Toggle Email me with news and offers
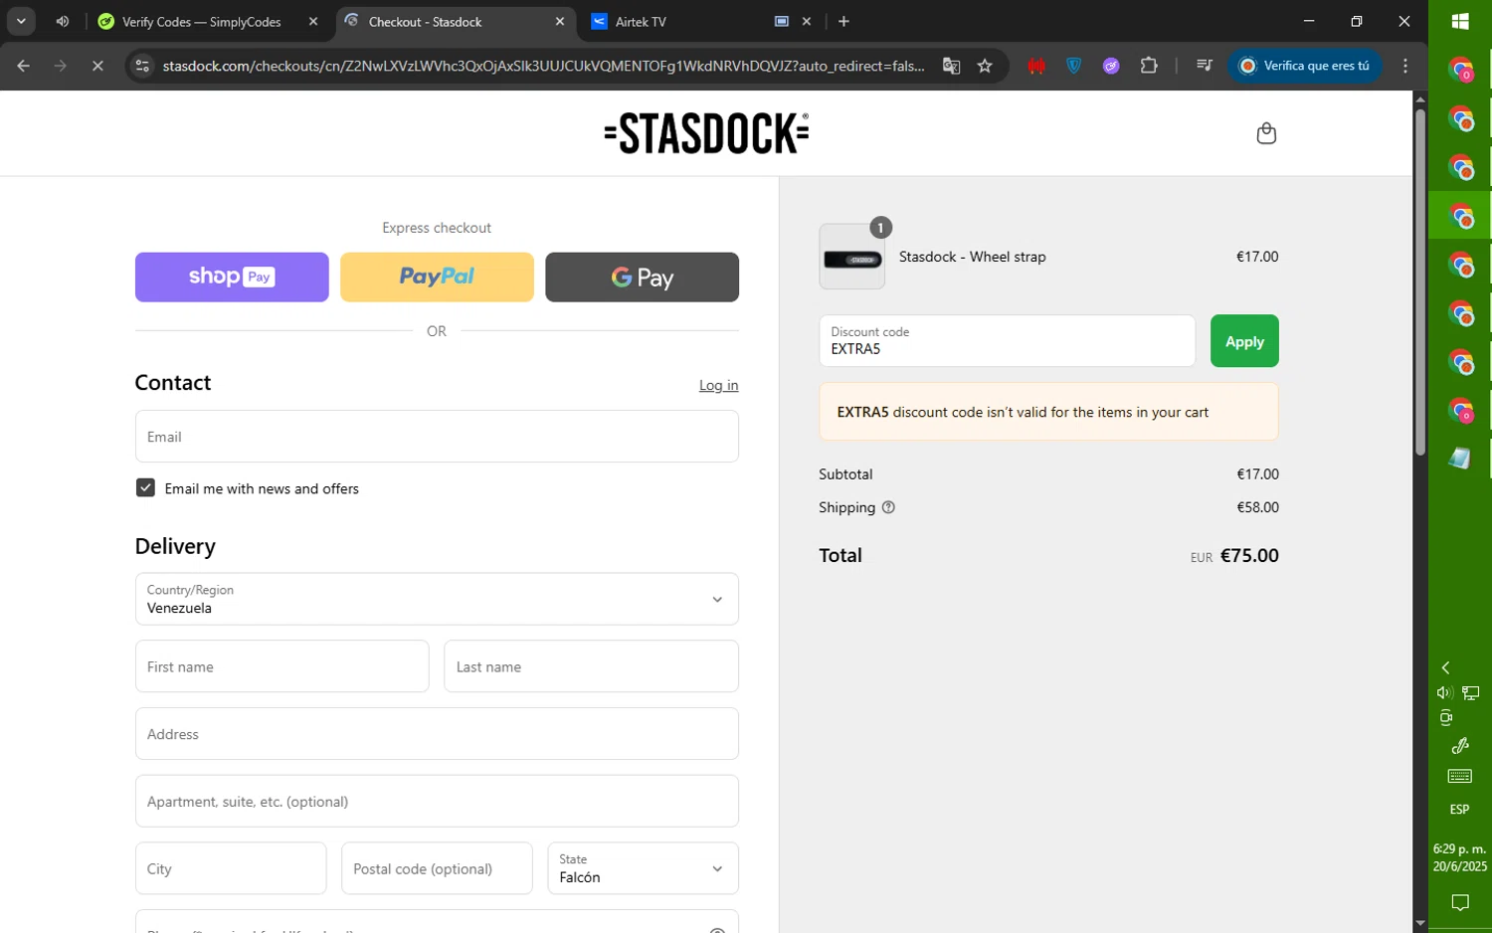 tap(145, 487)
